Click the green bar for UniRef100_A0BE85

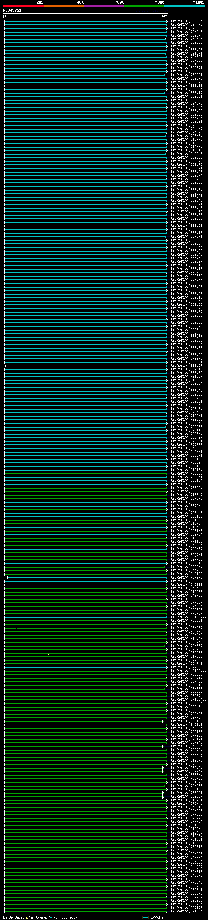tap(85, 474)
